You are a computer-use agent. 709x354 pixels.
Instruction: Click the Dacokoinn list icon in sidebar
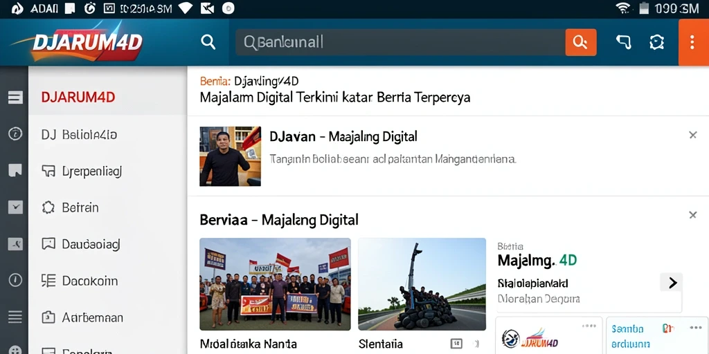pyautogui.click(x=48, y=281)
